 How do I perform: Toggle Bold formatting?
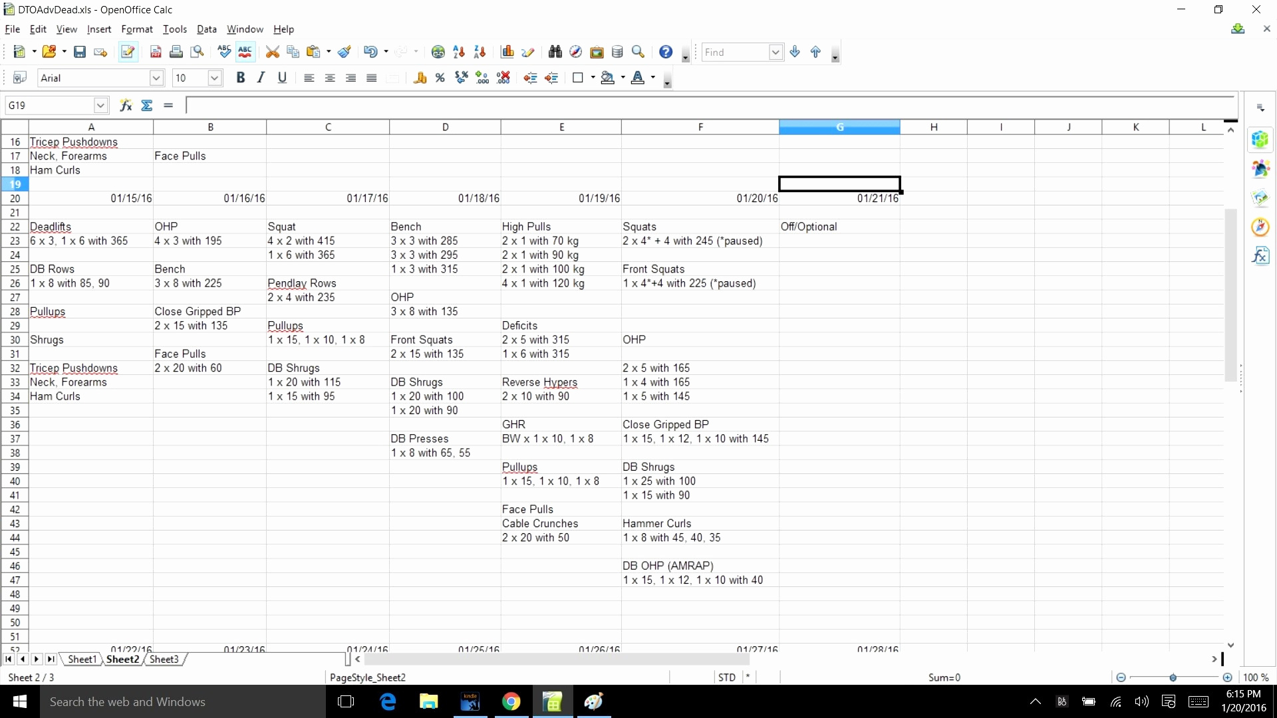tap(241, 78)
